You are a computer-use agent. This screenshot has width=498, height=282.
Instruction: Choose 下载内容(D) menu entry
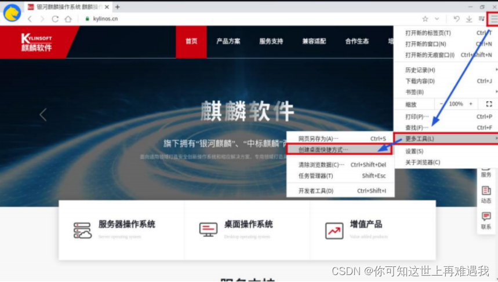click(x=446, y=81)
